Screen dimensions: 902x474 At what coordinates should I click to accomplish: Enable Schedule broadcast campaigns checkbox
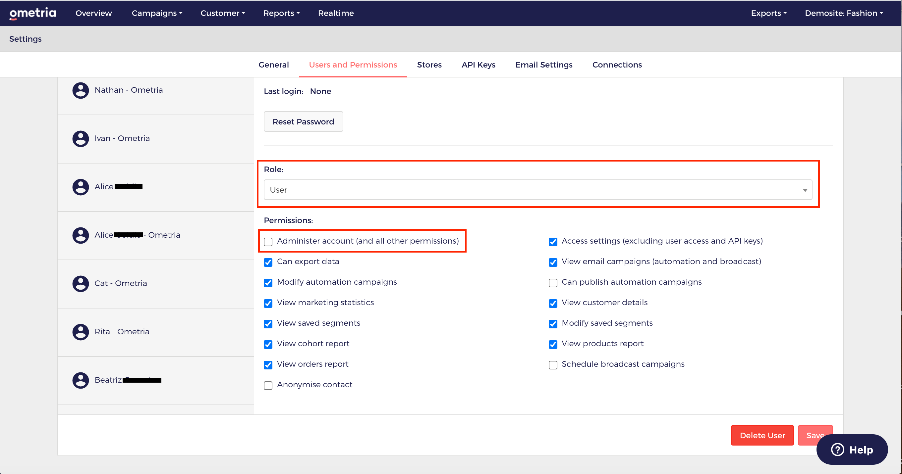click(x=553, y=365)
